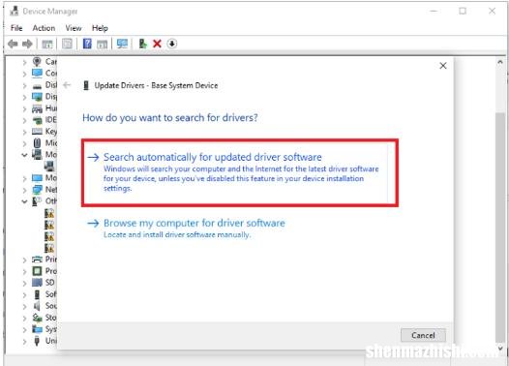
Task: Select the SD host adapters icon
Action: [37, 282]
